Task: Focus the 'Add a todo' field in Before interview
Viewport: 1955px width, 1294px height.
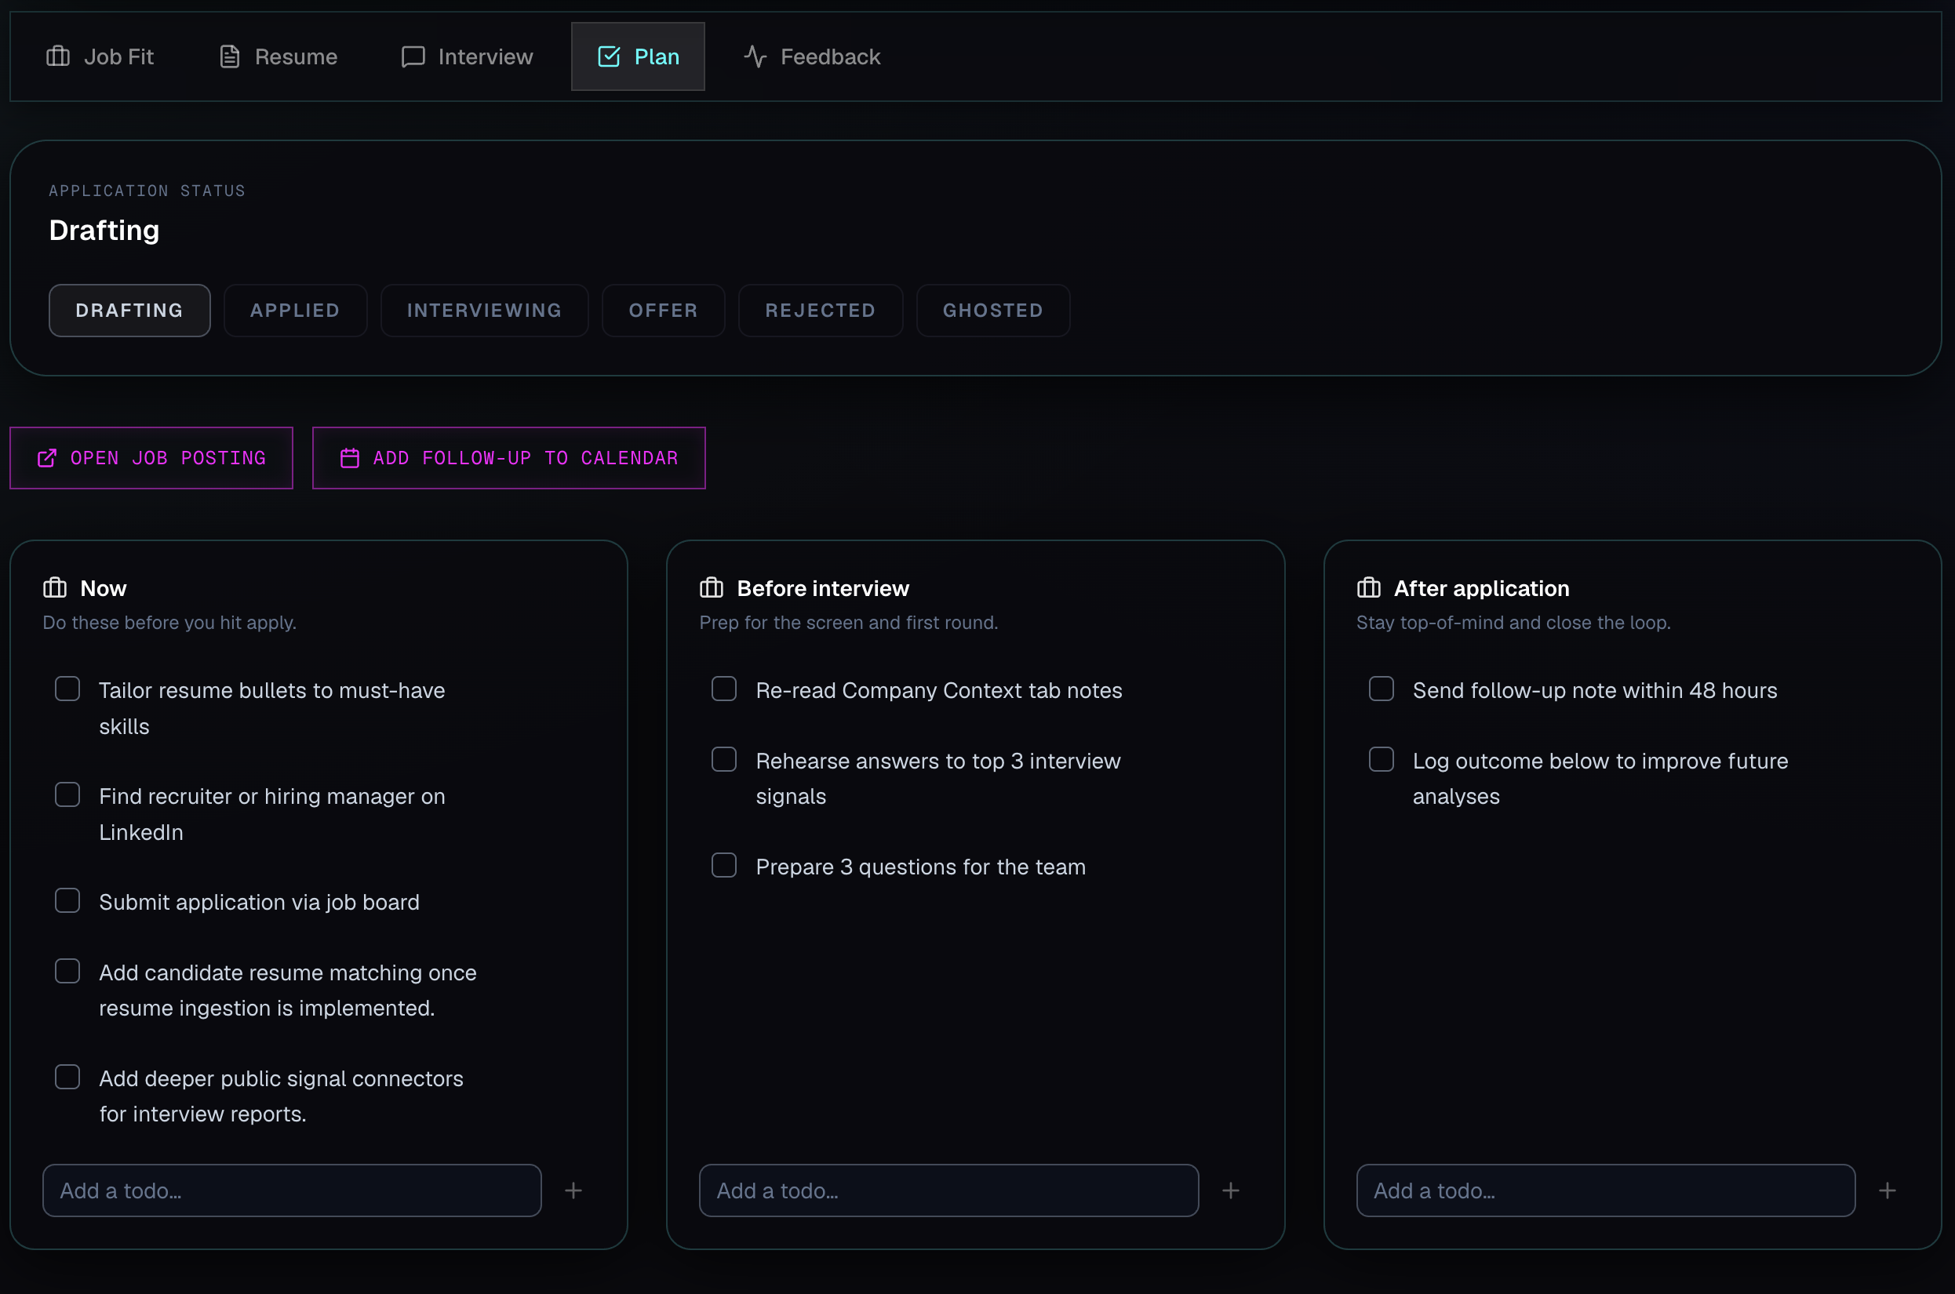Action: [x=948, y=1190]
